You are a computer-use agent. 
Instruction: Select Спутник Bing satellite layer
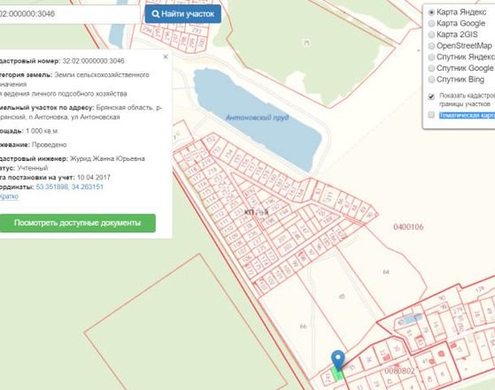click(x=432, y=80)
